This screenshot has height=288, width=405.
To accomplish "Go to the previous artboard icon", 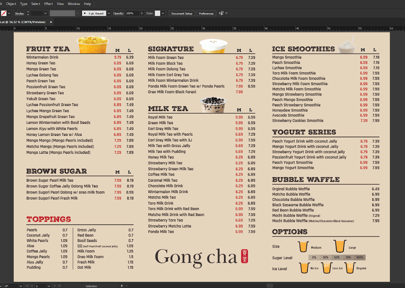I will click(32, 286).
